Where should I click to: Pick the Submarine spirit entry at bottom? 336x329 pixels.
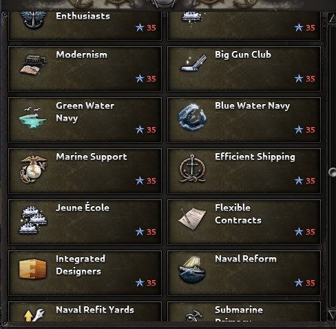pos(244,312)
